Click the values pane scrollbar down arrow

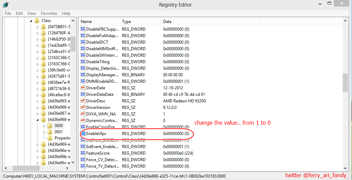[345, 168]
